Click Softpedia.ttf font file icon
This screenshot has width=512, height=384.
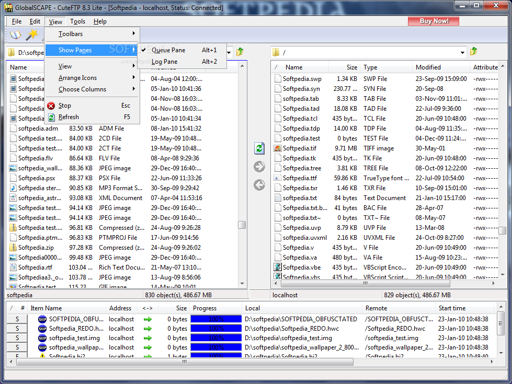click(278, 178)
